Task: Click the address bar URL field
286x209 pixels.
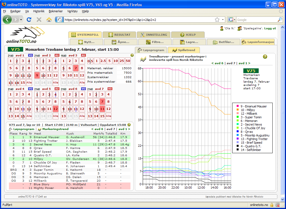Action: pos(139,20)
